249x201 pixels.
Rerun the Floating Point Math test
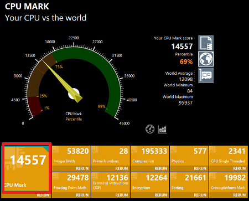(82, 195)
